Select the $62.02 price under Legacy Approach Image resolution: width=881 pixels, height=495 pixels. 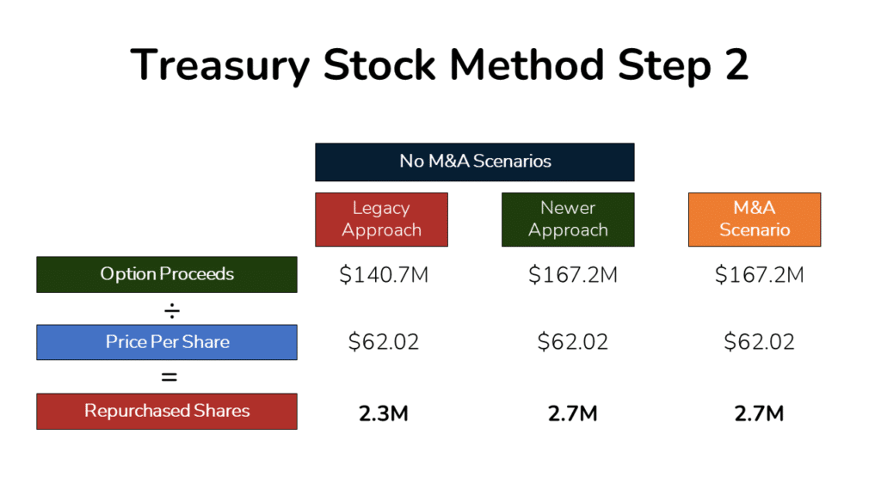384,342
